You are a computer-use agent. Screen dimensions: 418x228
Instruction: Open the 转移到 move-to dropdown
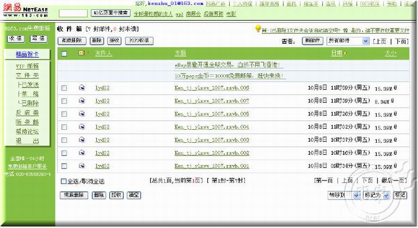pos(344,195)
